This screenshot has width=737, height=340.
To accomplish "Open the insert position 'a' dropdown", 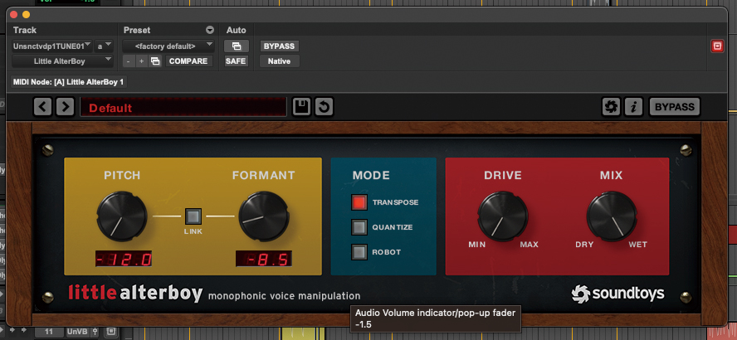I will click(x=104, y=46).
